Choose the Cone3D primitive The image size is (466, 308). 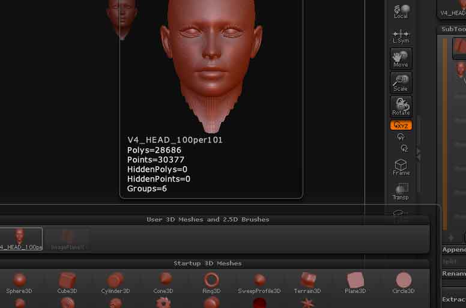(x=163, y=283)
